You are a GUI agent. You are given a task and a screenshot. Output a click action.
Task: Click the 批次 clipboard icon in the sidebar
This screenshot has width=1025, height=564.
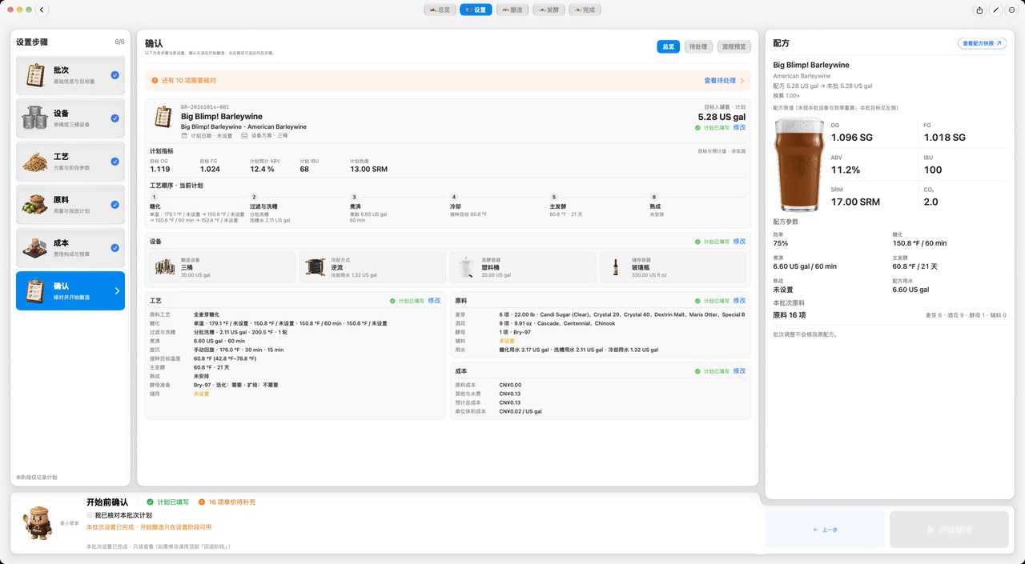(x=35, y=75)
